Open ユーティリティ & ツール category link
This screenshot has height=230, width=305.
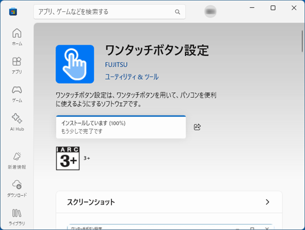(132, 77)
